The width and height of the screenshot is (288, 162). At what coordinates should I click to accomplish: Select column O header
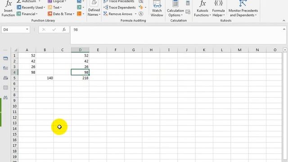275,50
